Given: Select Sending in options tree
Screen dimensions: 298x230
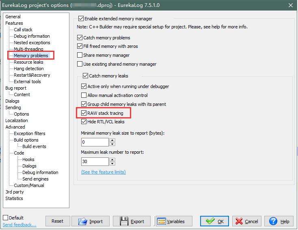Looking at the screenshot, I should [x=13, y=107].
